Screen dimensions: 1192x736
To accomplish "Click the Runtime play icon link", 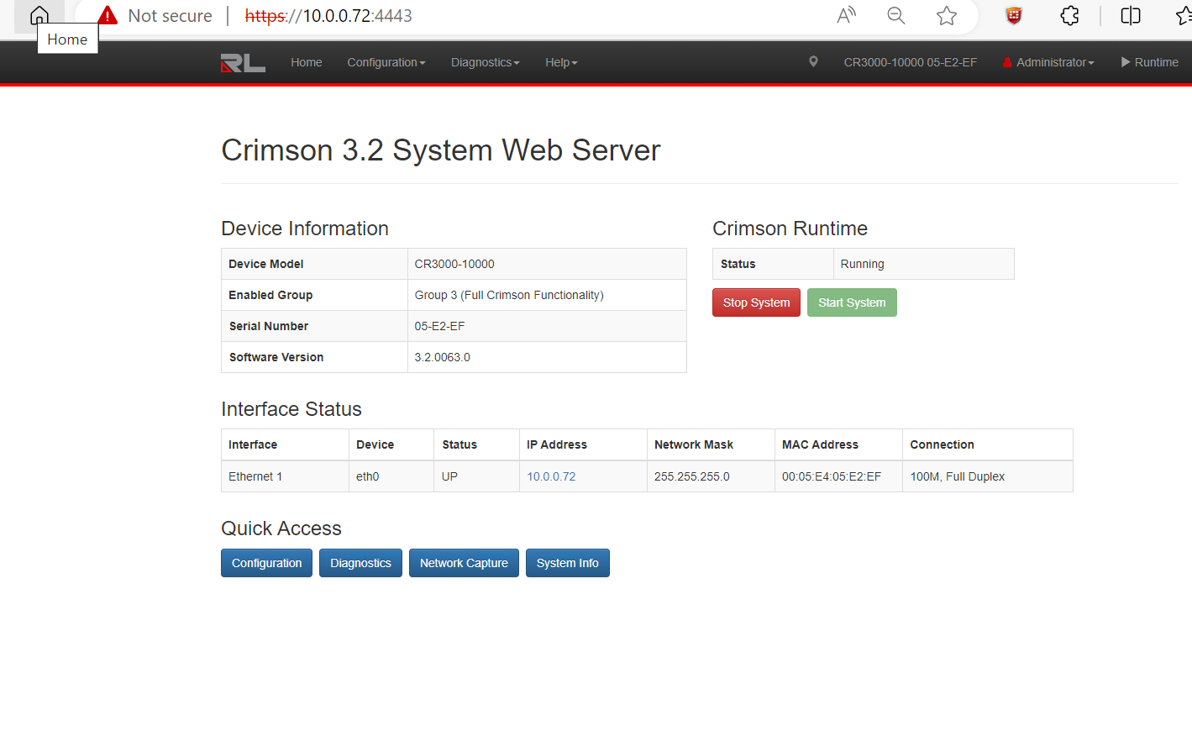I will [x=1149, y=62].
